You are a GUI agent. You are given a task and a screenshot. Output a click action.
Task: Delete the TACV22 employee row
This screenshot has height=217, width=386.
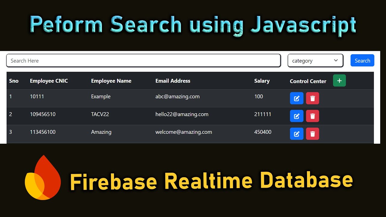click(312, 116)
